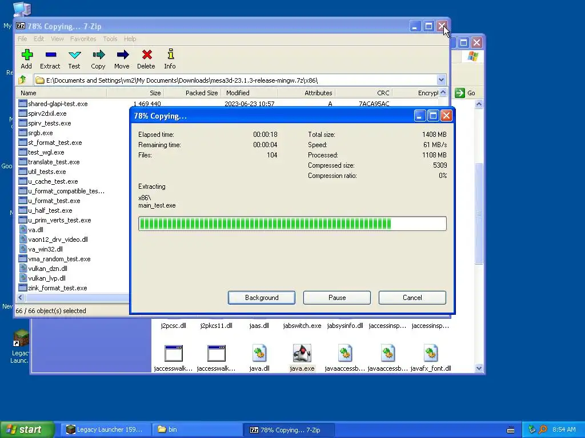Click the Info toolbar icon
The height and width of the screenshot is (438, 585).
[x=170, y=59]
